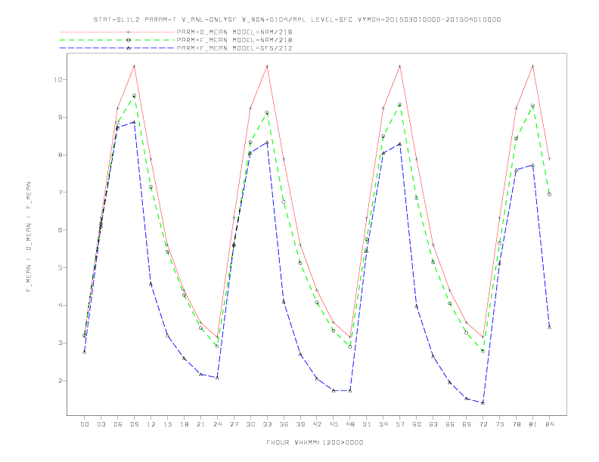Click x-axis tick label 06
Viewport: 599px width, 462px height.
[x=118, y=424]
